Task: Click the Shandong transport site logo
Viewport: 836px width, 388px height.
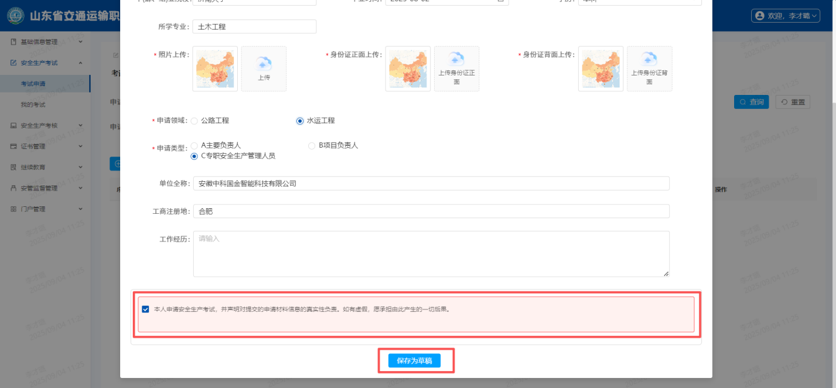Action: click(15, 15)
